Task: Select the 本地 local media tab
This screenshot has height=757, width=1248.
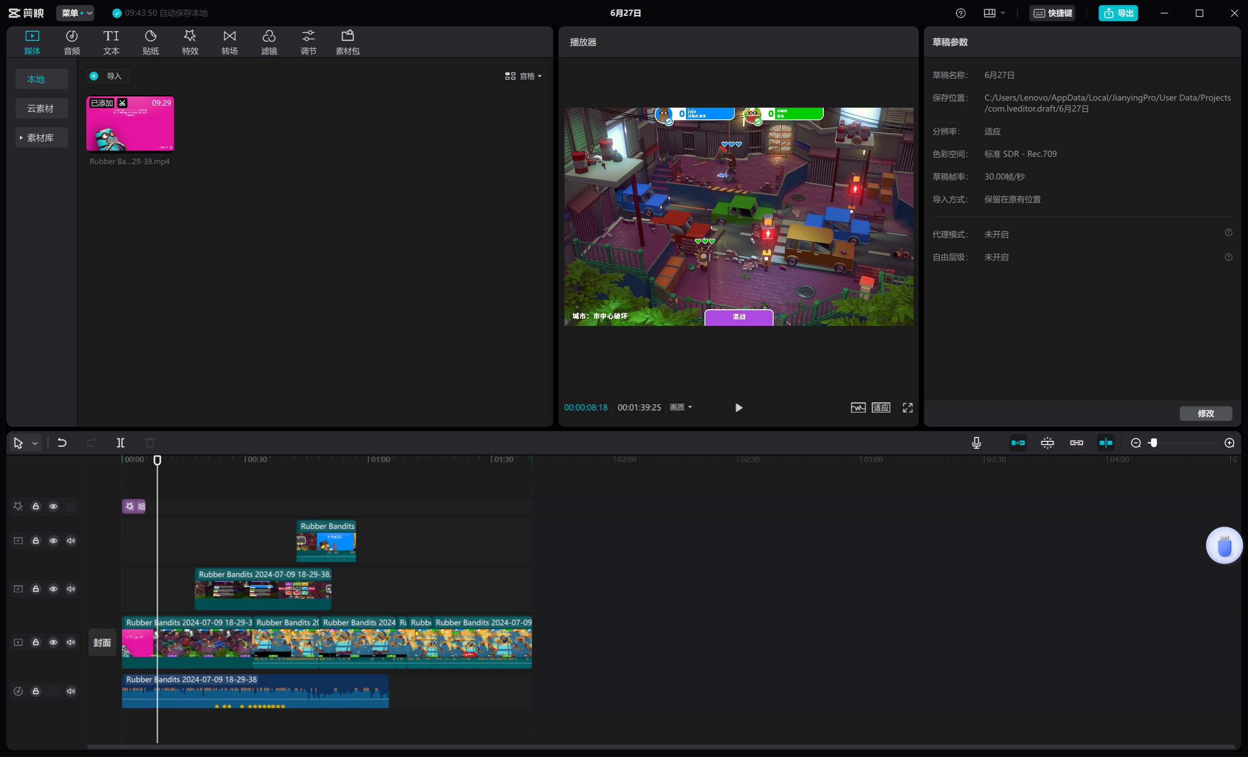Action: 41,79
